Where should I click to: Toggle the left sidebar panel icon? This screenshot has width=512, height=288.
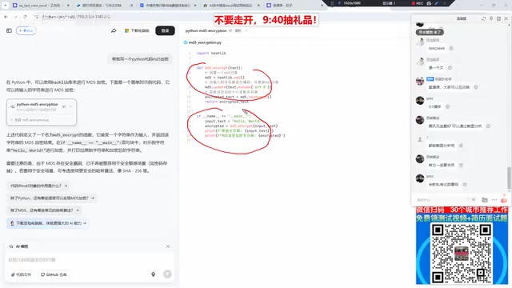coord(9,30)
